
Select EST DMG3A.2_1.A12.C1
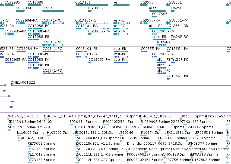8,119
